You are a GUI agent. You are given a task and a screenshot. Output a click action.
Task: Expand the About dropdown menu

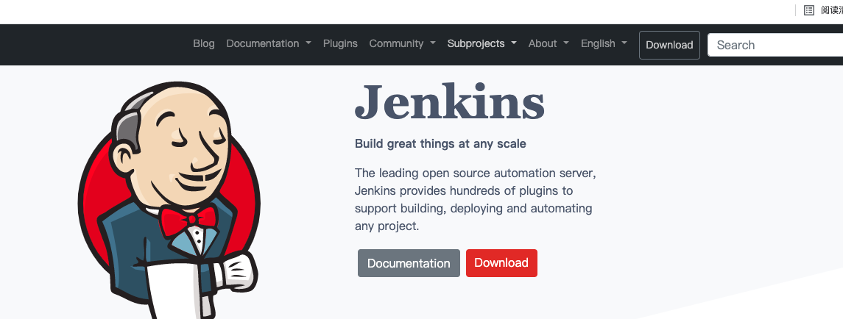click(x=549, y=43)
